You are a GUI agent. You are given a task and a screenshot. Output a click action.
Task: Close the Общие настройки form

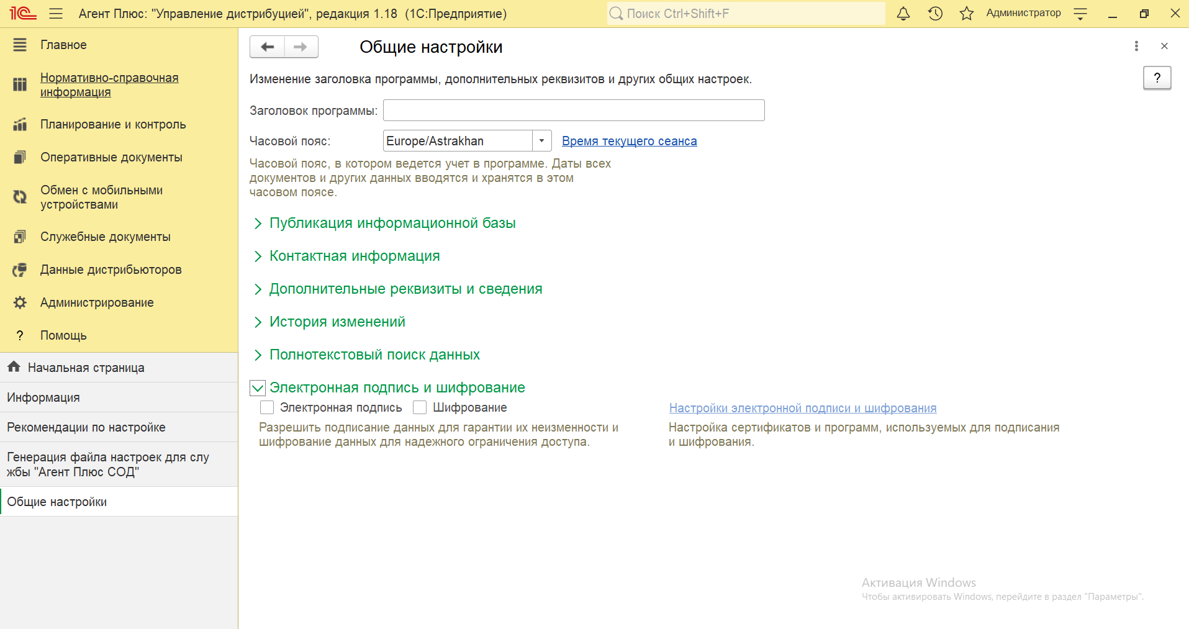click(x=1164, y=46)
